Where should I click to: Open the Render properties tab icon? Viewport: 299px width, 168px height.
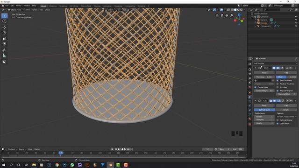click(x=250, y=70)
